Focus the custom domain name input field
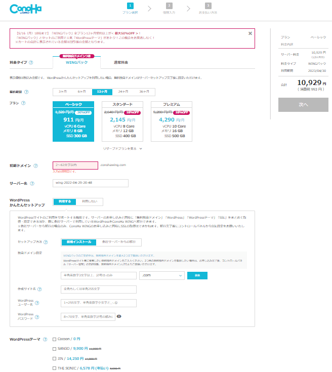Viewport: 332px width, 372px height. tap(99, 275)
